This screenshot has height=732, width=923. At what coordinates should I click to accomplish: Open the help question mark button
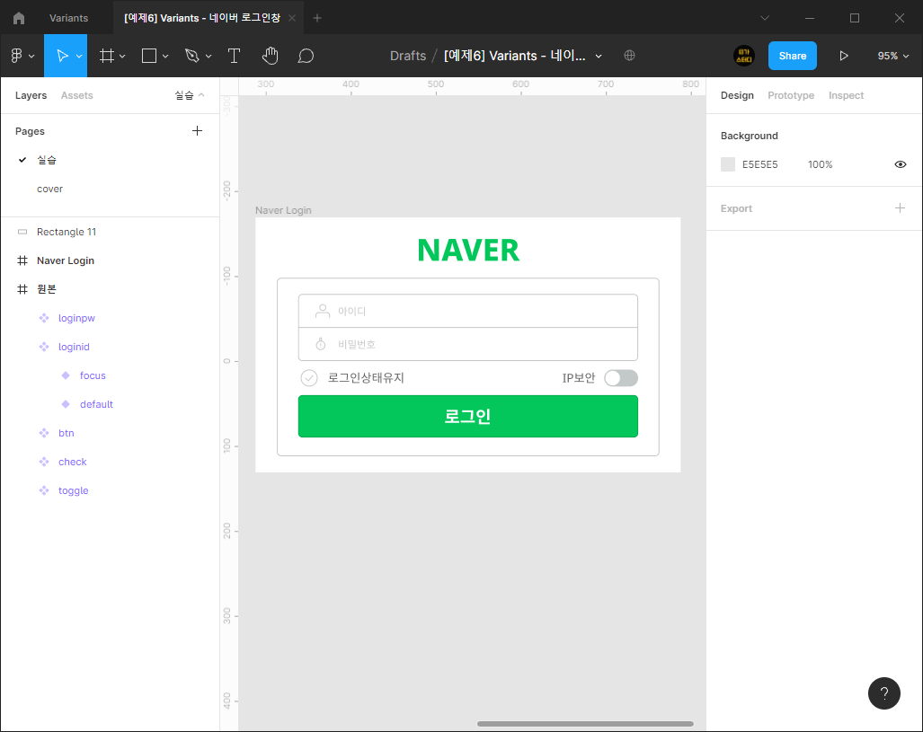[x=883, y=693]
